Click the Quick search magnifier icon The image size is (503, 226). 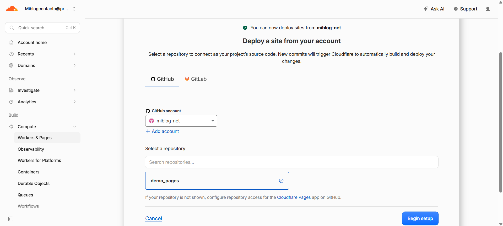12,28
